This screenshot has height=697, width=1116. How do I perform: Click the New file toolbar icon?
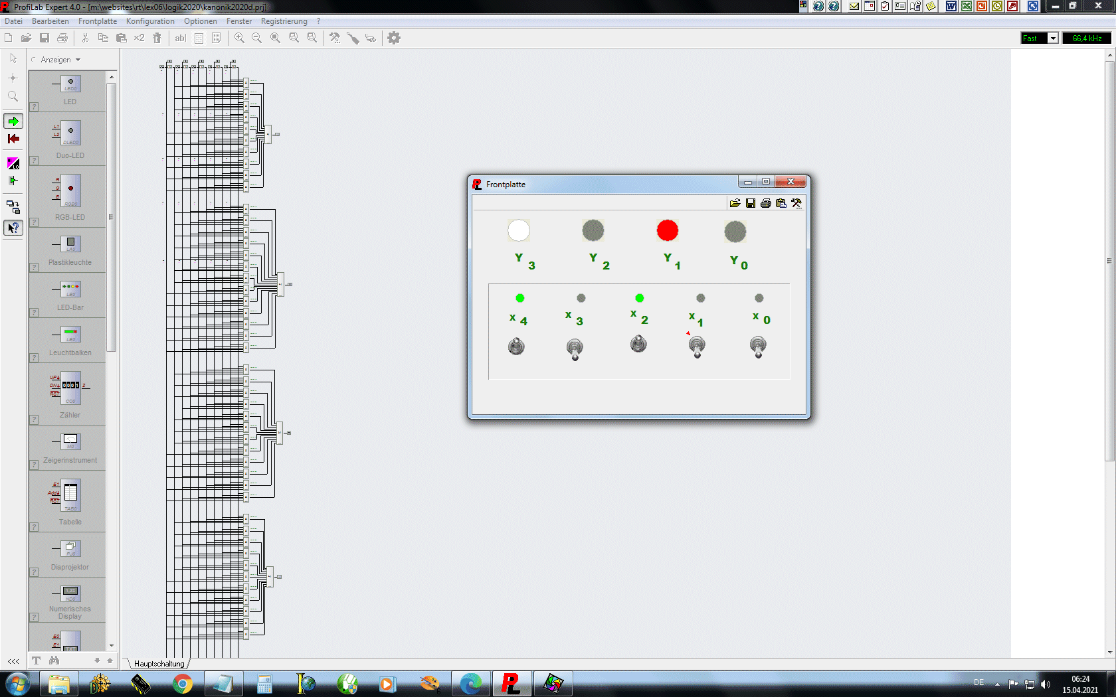9,38
